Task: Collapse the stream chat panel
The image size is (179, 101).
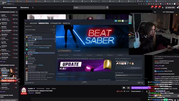Action: point(155,12)
